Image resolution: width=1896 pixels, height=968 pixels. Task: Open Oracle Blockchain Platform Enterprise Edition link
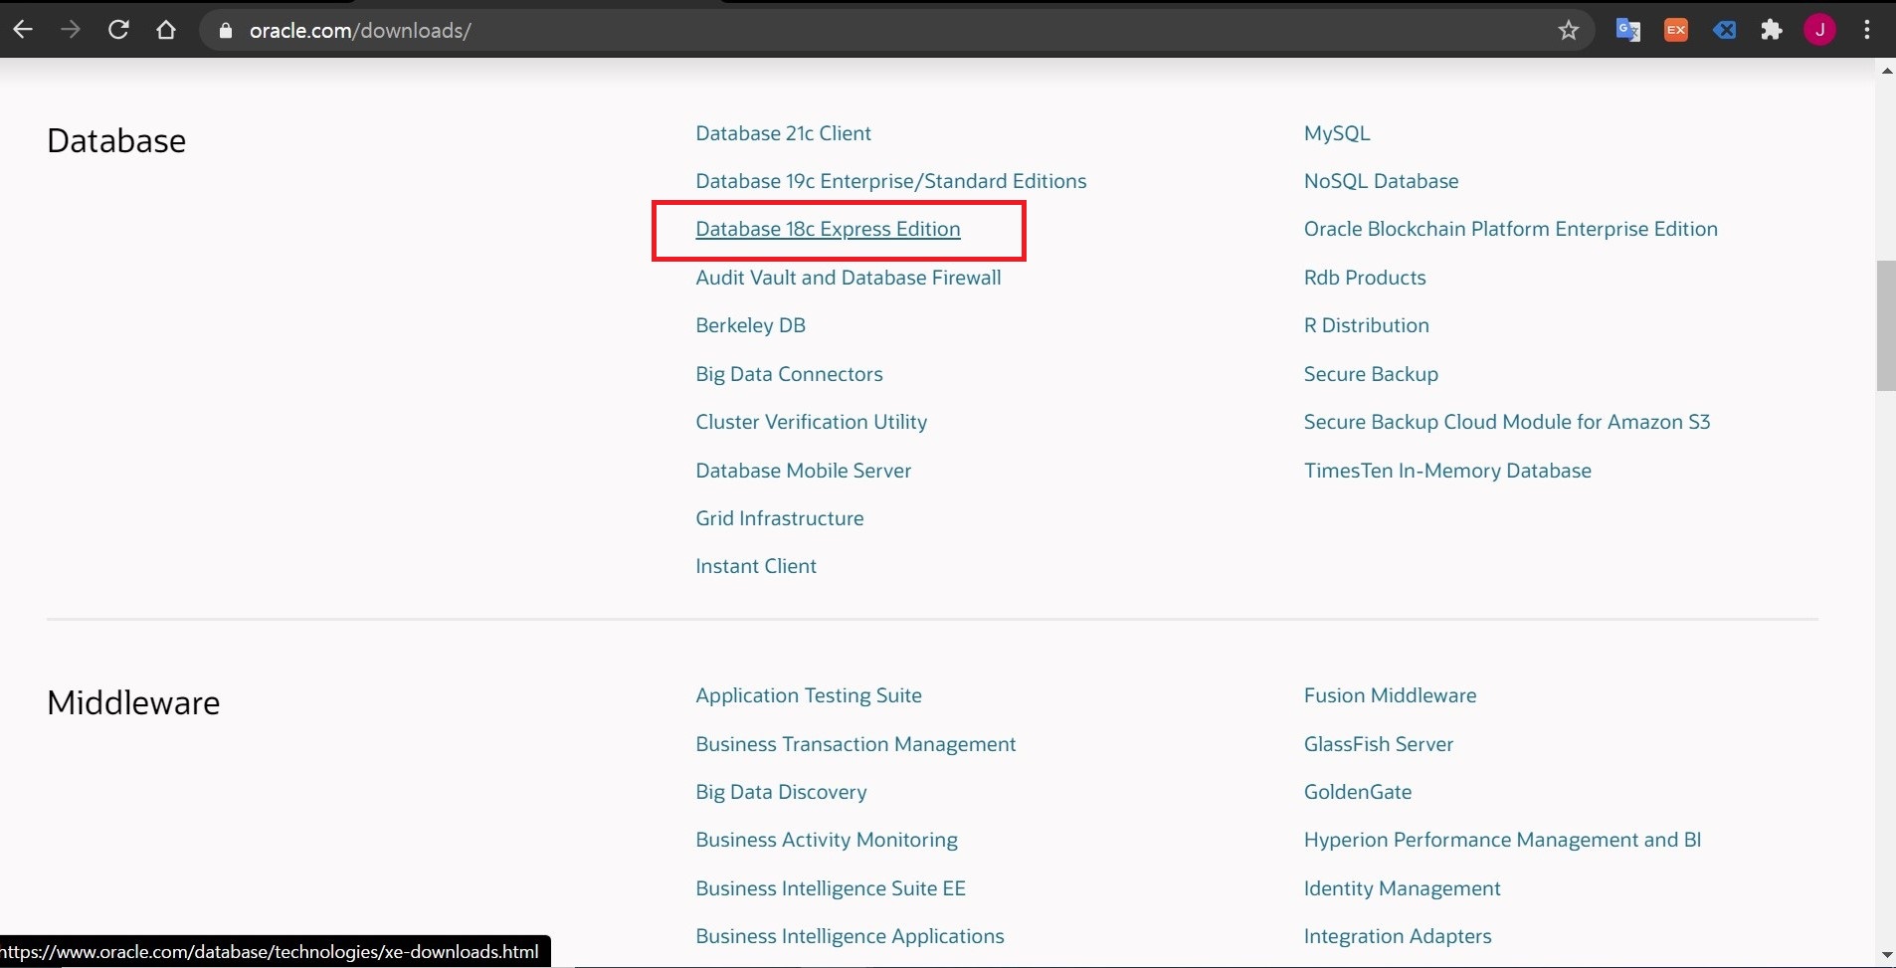point(1511,229)
